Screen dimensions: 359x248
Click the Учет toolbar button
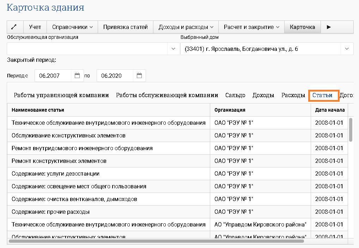click(x=35, y=27)
